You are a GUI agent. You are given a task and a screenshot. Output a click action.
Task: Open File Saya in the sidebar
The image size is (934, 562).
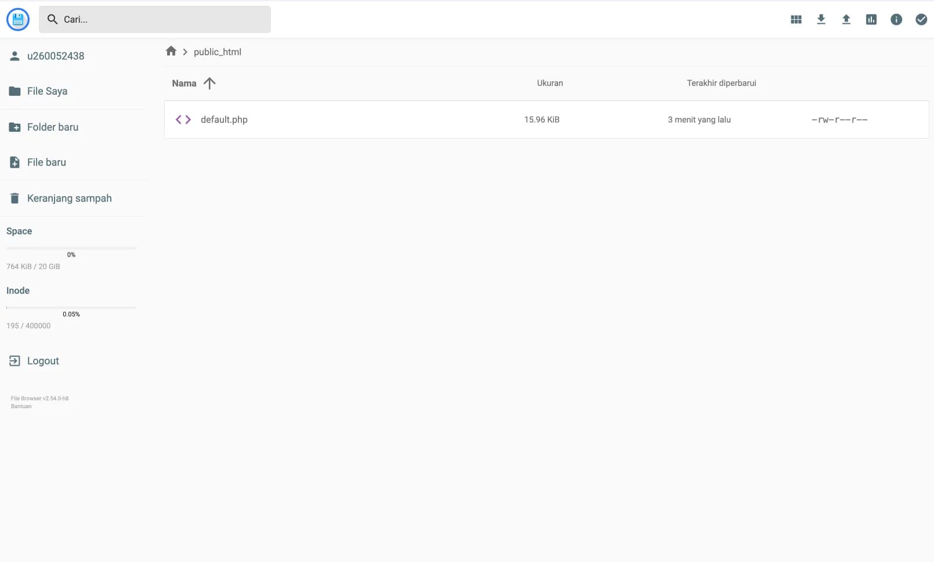click(x=47, y=91)
